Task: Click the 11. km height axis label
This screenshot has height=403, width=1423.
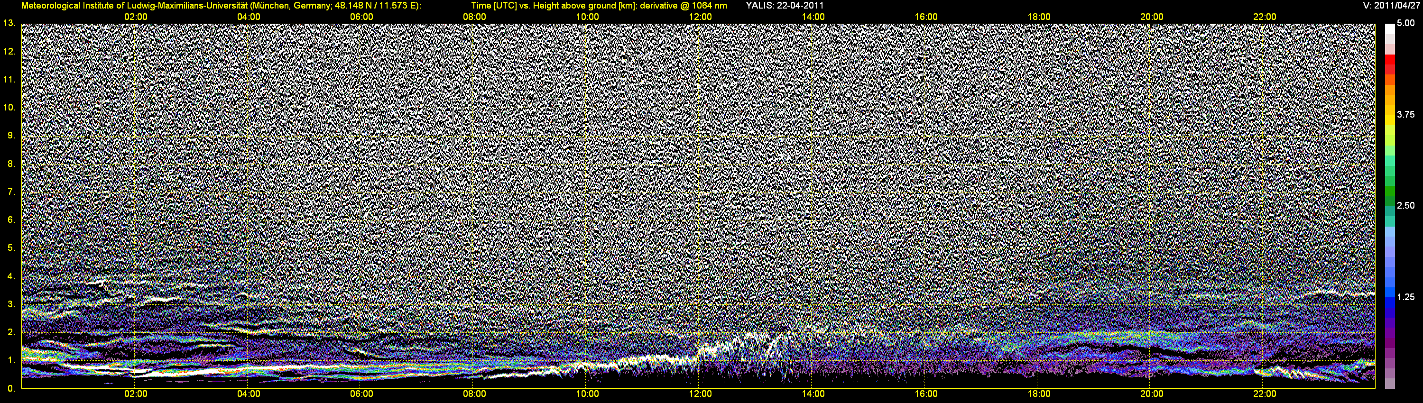Action: pos(9,80)
